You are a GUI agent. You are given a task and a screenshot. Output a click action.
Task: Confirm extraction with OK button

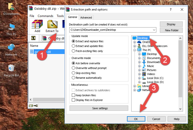136,119
